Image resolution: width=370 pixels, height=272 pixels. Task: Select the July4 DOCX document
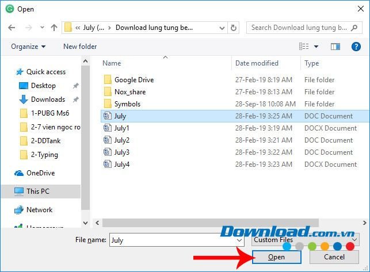(x=121, y=164)
